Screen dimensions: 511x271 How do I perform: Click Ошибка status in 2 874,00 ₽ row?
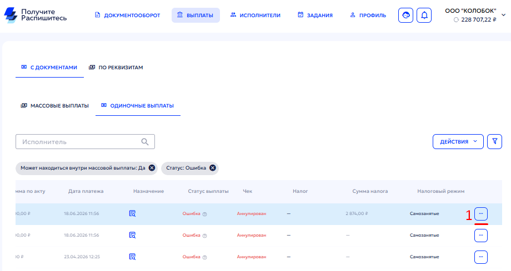point(191,214)
